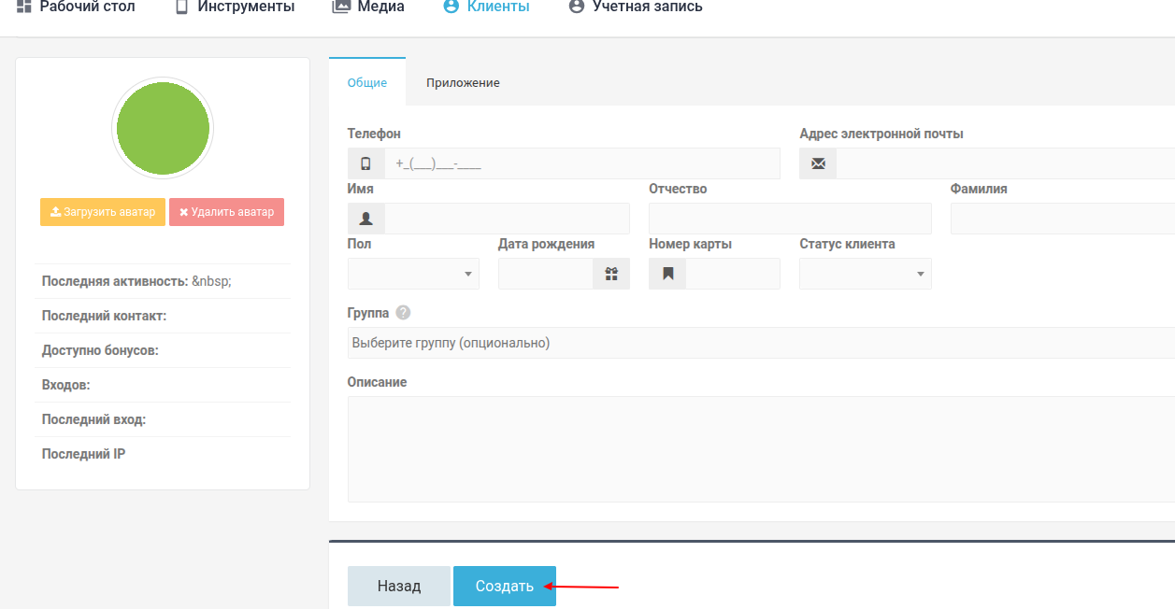Screen dimensions: 1175x609
Task: Go to Клиенты section
Action: [x=486, y=7]
